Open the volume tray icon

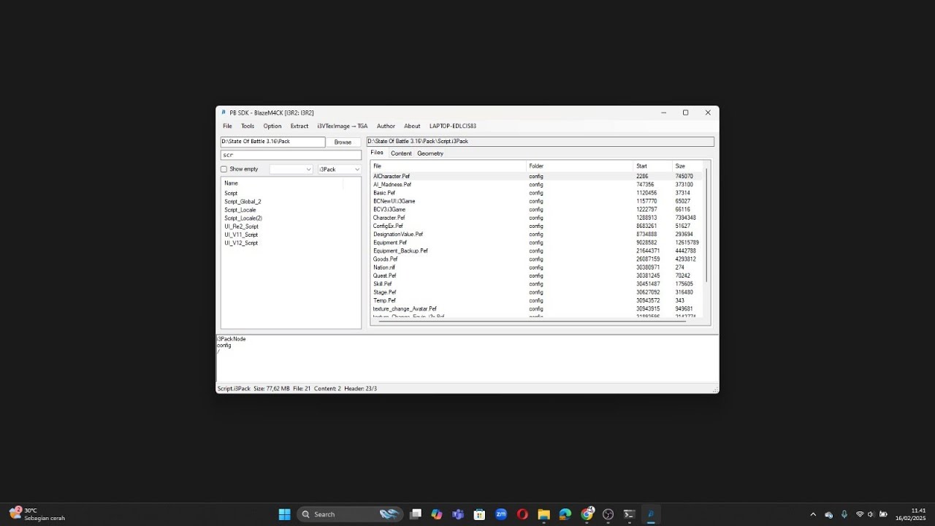click(871, 514)
